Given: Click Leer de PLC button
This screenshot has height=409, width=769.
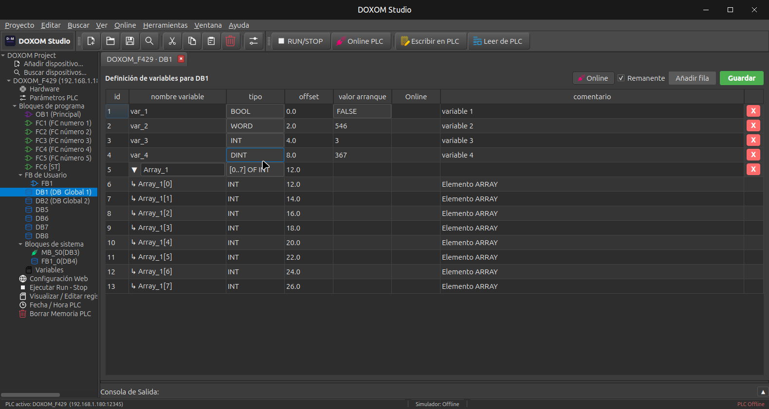Looking at the screenshot, I should pos(498,41).
